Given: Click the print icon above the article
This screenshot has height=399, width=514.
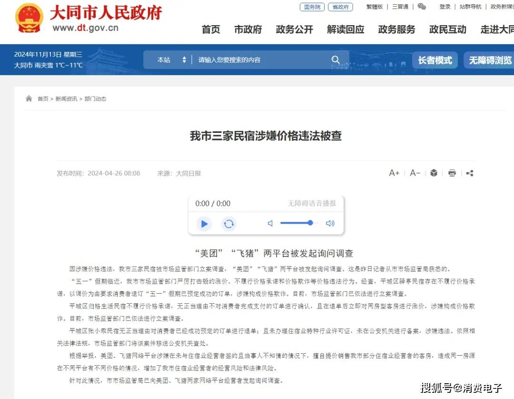Looking at the screenshot, I should tap(452, 173).
